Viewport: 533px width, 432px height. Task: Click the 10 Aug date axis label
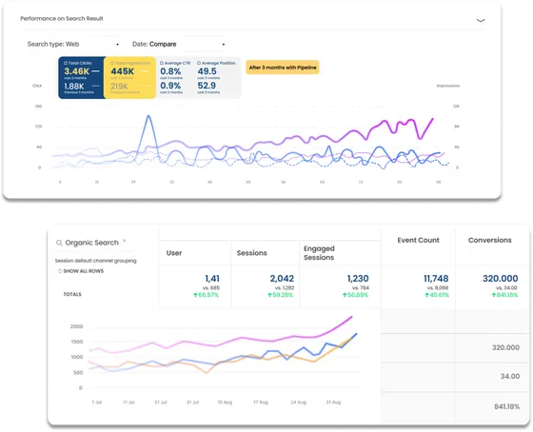[225, 403]
